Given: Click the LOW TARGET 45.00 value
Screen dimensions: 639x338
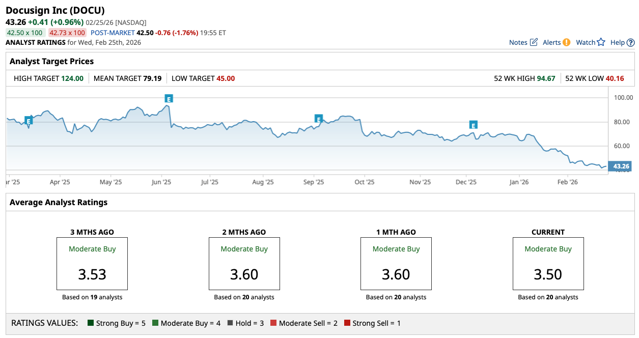Looking at the screenshot, I should pyautogui.click(x=226, y=78).
